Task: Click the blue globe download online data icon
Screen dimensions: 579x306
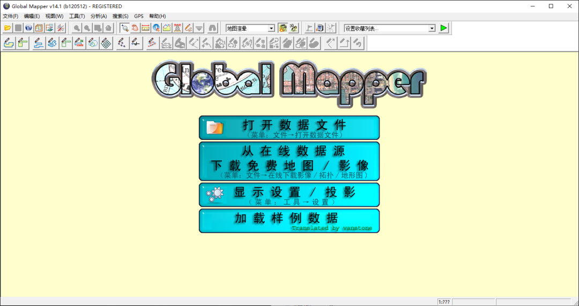Action: (x=28, y=28)
